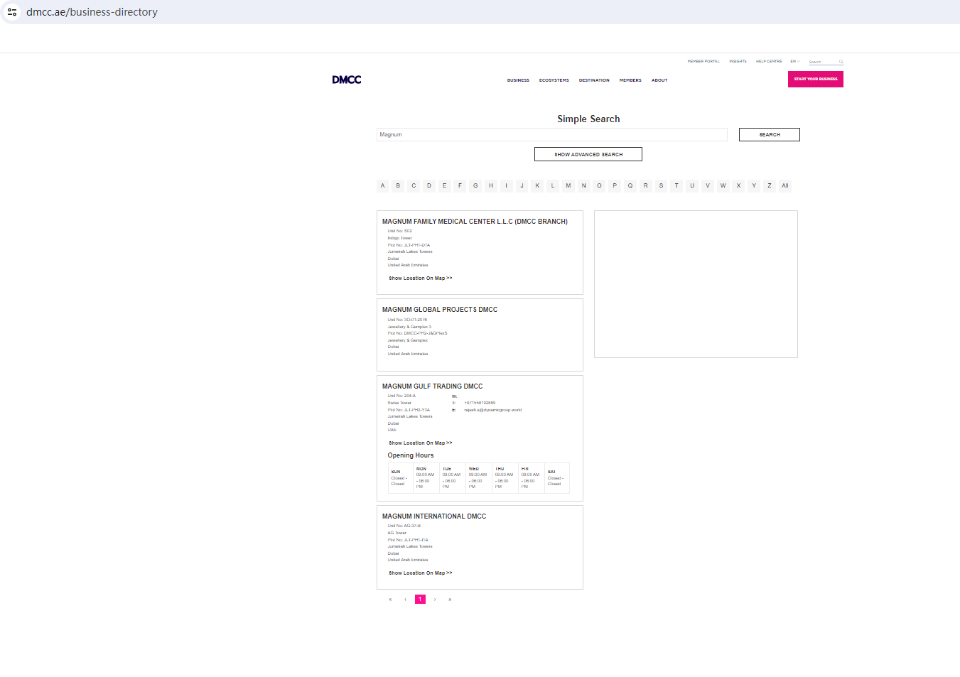
Task: Click the Magnum Gulf Trading DMCC heading
Action: click(432, 386)
